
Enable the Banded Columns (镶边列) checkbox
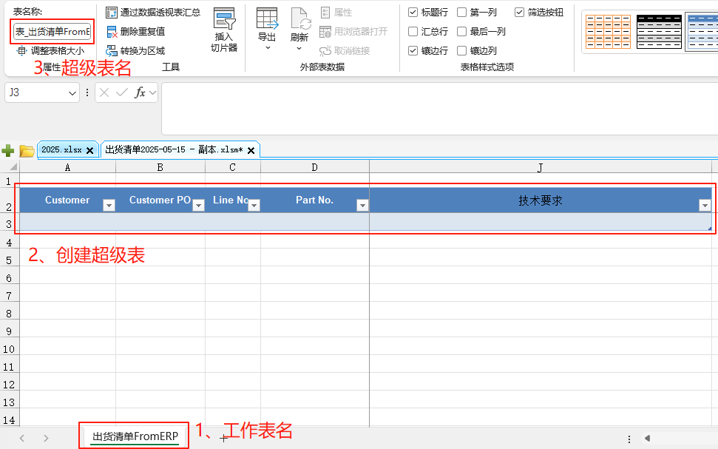click(462, 51)
